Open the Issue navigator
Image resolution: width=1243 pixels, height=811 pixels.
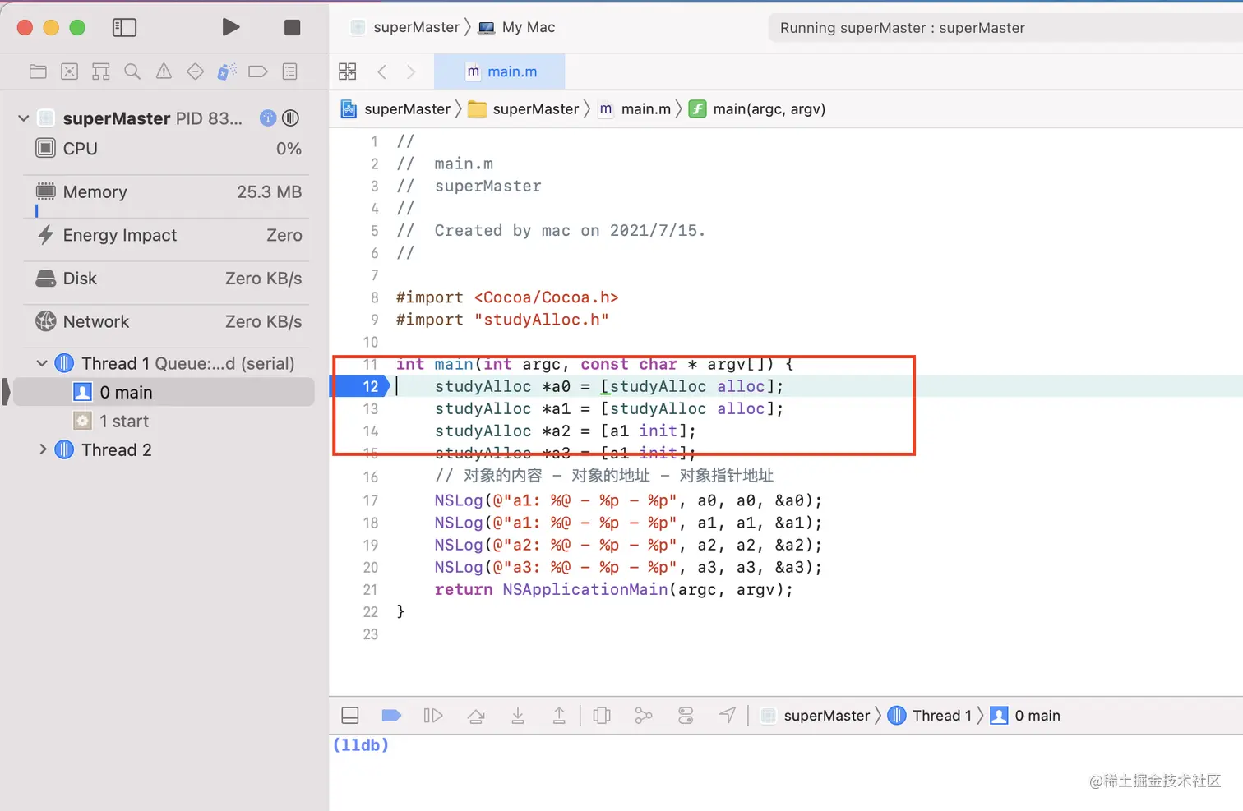click(x=164, y=71)
